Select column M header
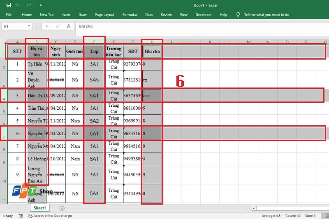 pos(248,42)
